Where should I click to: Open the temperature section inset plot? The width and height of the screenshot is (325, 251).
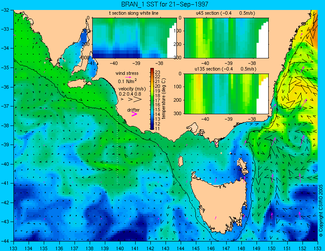coord(134,38)
